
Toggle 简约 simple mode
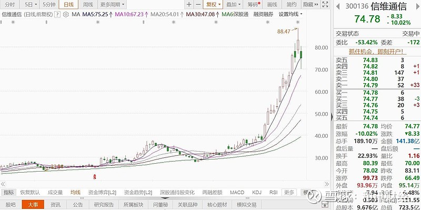point(292,4)
